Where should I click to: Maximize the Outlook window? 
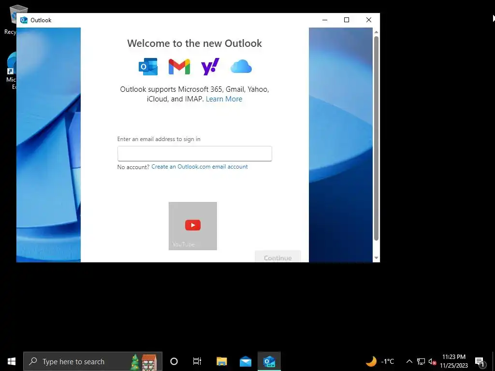pyautogui.click(x=346, y=20)
